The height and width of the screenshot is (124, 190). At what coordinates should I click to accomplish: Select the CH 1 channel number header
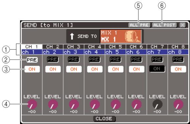click(32, 47)
